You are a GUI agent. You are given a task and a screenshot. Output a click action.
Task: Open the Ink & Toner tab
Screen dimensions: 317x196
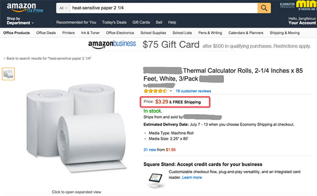pyautogui.click(x=90, y=33)
